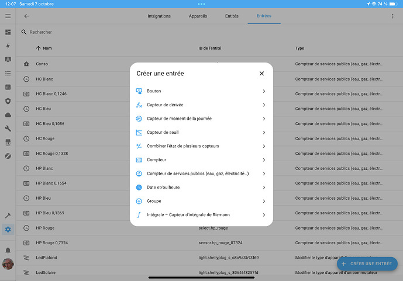Open the chat-bubble person sidebar icon
The image size is (403, 281).
click(8, 60)
